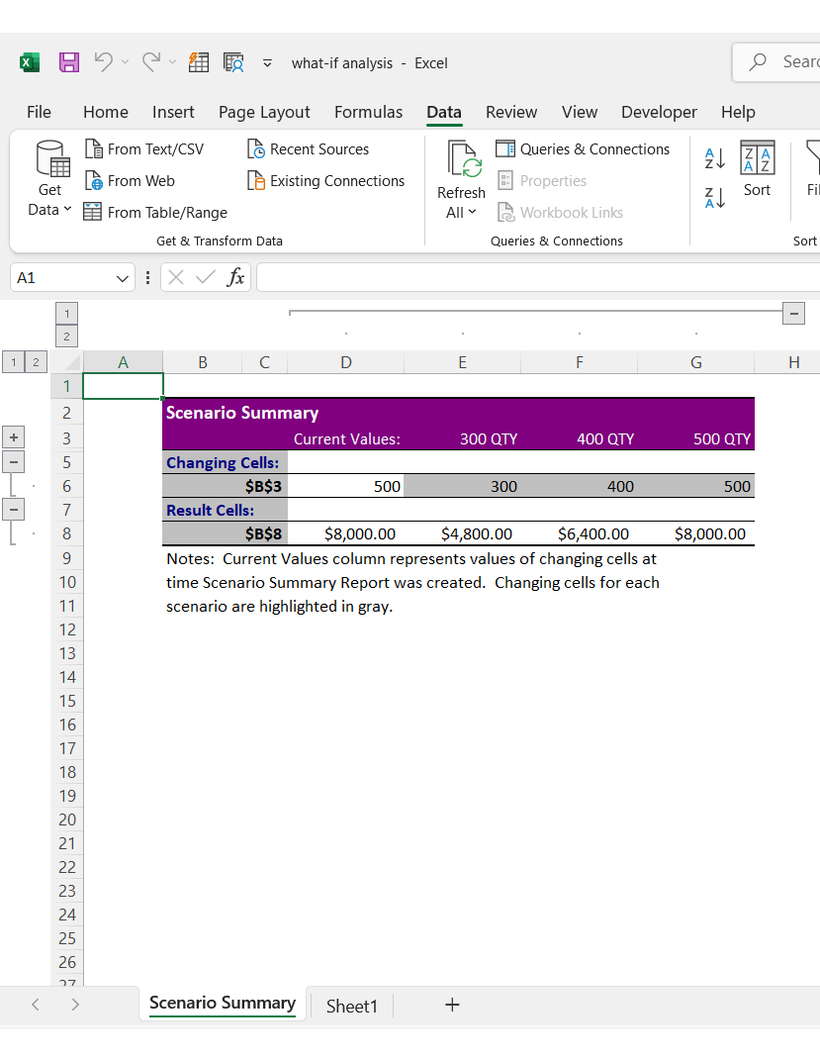820x1062 pixels.
Task: Click Workbook Links button
Action: (x=560, y=213)
